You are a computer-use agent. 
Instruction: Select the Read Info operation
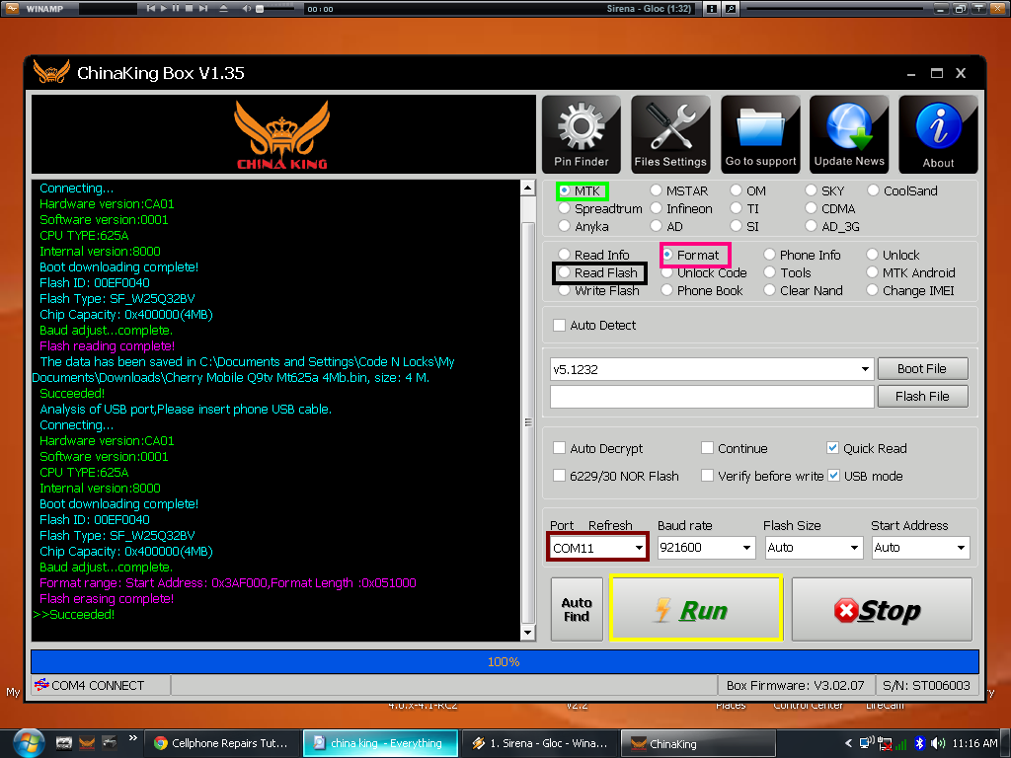[564, 255]
